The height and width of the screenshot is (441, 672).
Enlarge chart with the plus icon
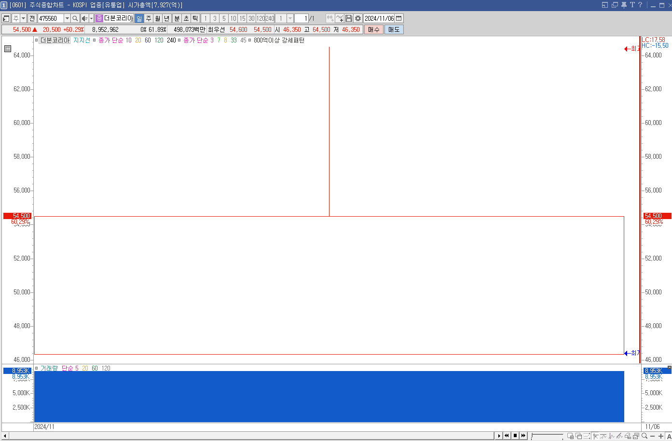(x=661, y=436)
